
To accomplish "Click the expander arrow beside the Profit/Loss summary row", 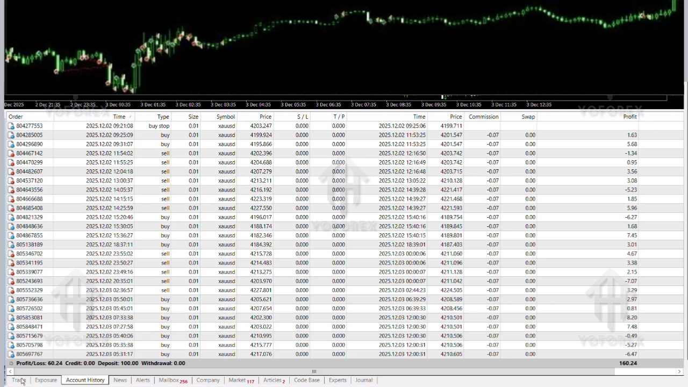I will pyautogui.click(x=11, y=363).
